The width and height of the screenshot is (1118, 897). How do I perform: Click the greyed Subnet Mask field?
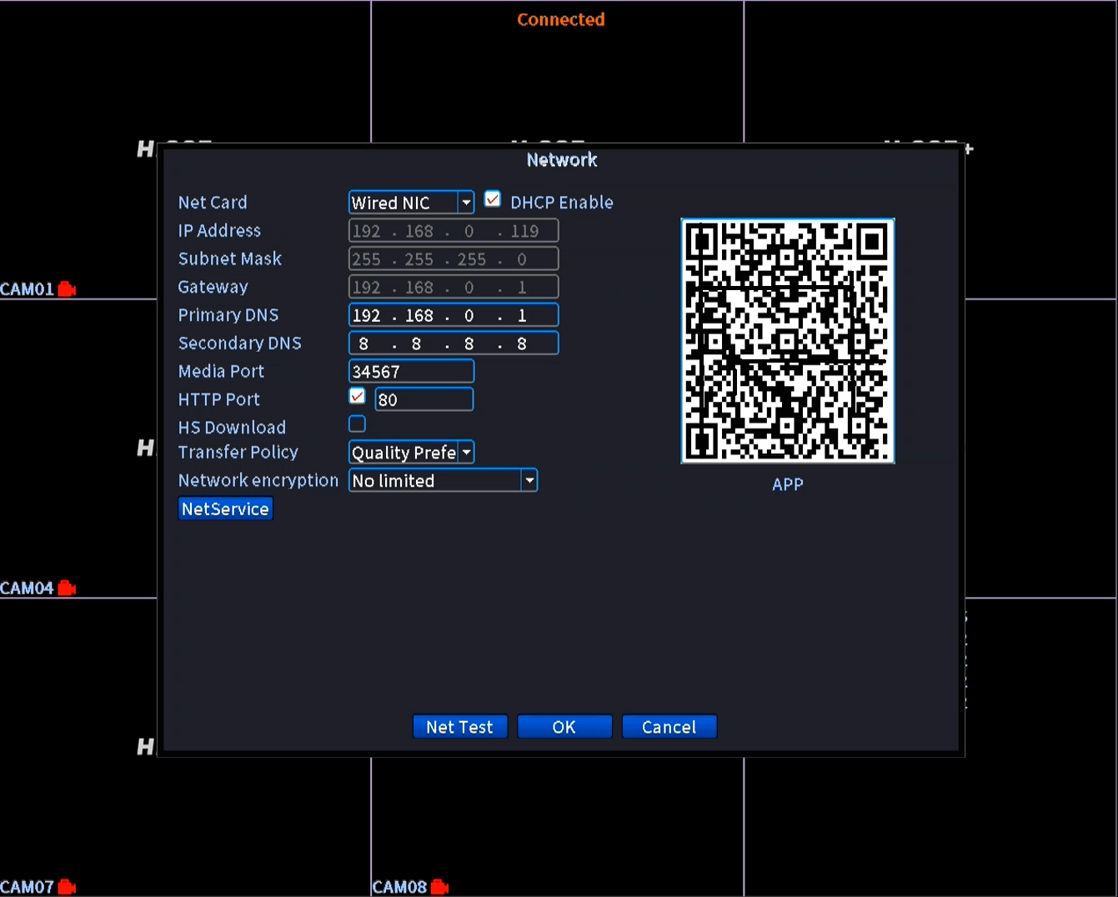coord(454,259)
